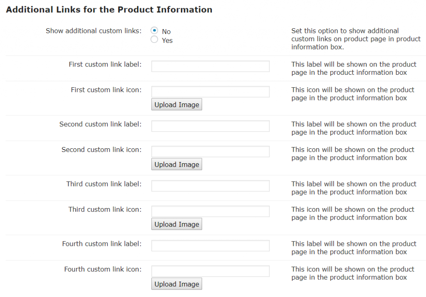Click the Second custom link icon input field

tap(210, 151)
